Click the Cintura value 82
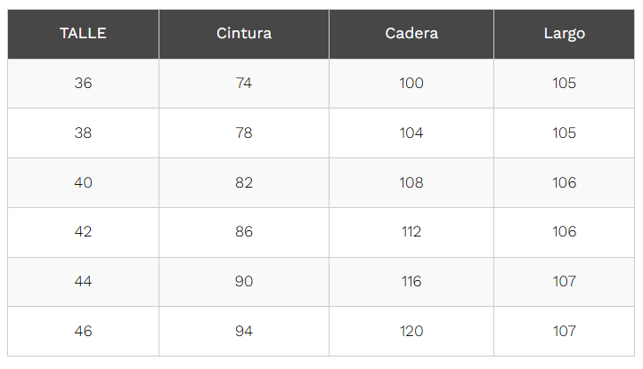Viewport: 643px width, 369px height. click(244, 183)
